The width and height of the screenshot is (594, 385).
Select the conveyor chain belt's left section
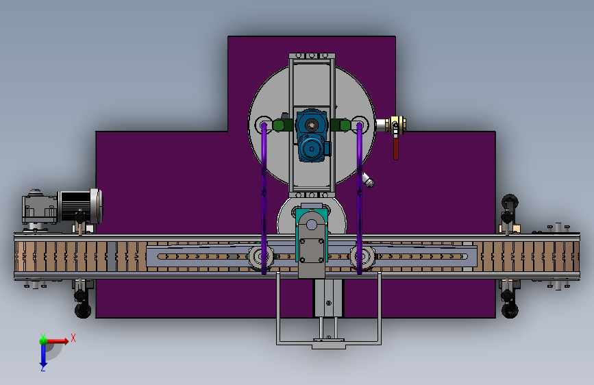coord(79,256)
